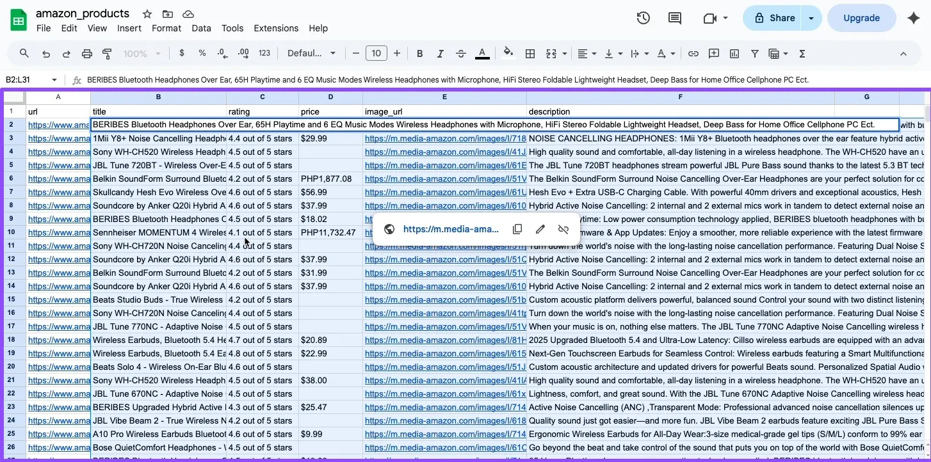Create a filter
Viewport: 931px width, 462px height.
[756, 53]
